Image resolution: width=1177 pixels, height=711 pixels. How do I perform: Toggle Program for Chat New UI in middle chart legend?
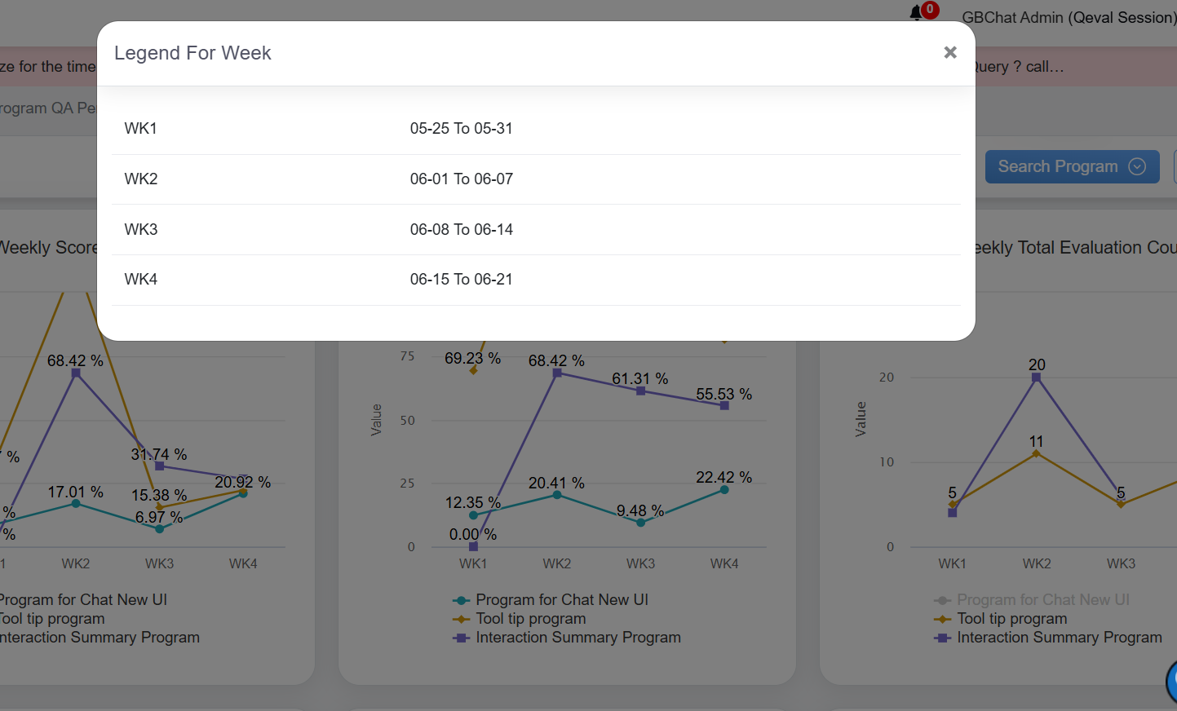click(x=561, y=600)
